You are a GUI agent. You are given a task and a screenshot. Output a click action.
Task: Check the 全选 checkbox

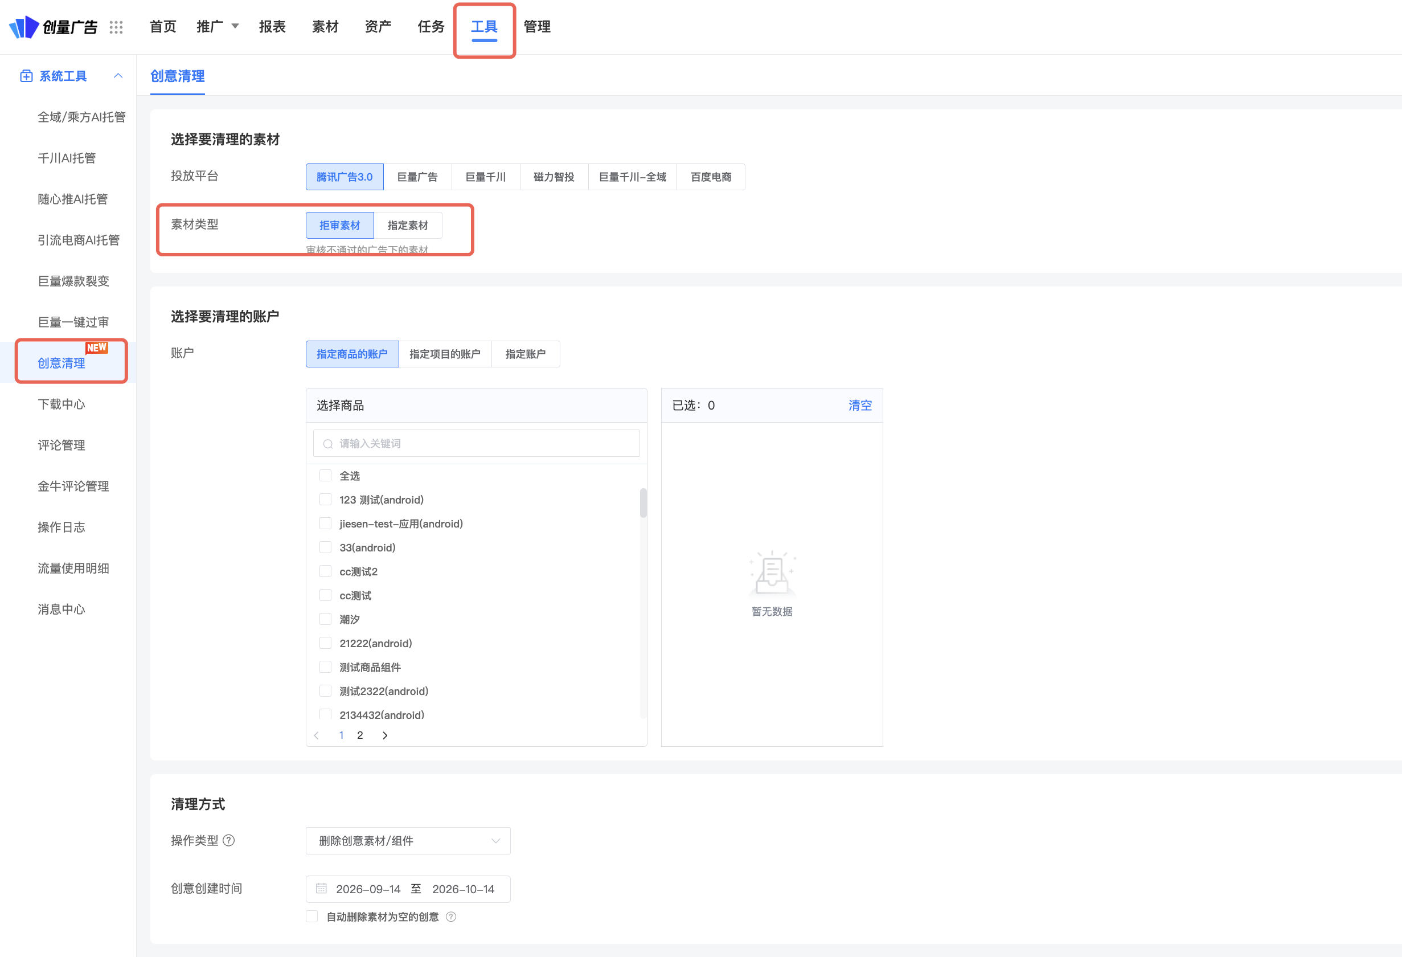(325, 476)
